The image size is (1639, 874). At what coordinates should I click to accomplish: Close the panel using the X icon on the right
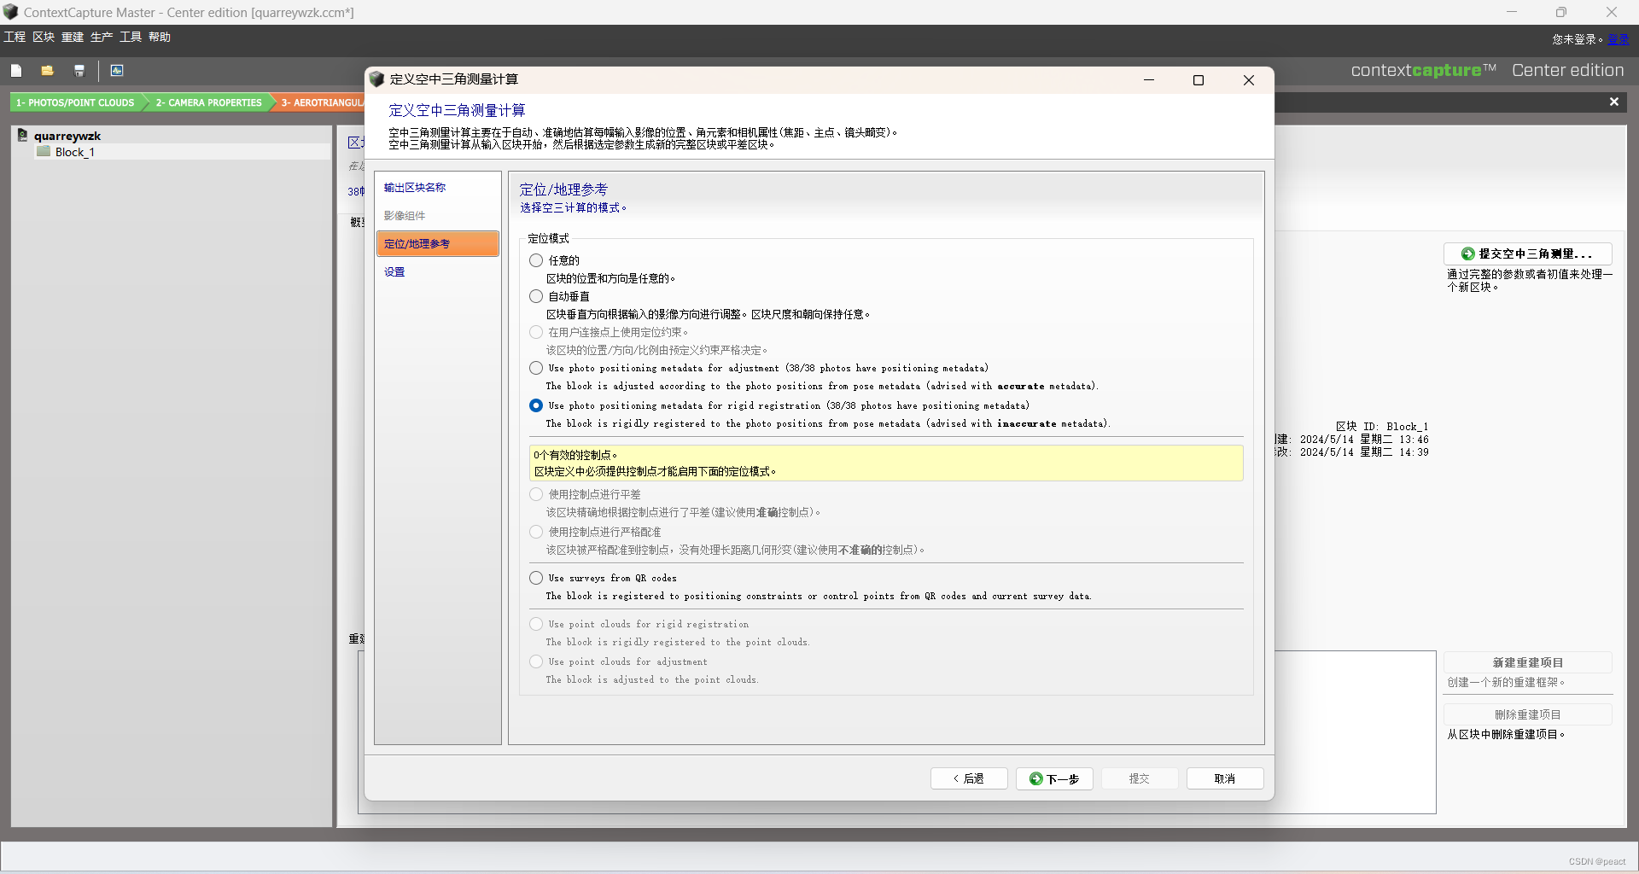pos(1613,101)
